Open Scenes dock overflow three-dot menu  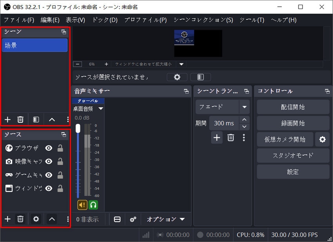click(x=68, y=120)
